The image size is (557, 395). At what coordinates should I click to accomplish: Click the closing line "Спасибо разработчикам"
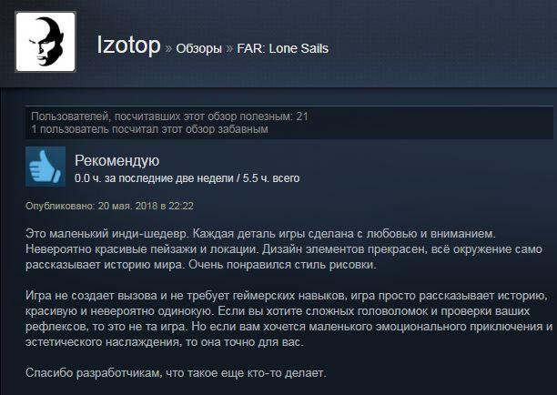pyautogui.click(x=176, y=373)
